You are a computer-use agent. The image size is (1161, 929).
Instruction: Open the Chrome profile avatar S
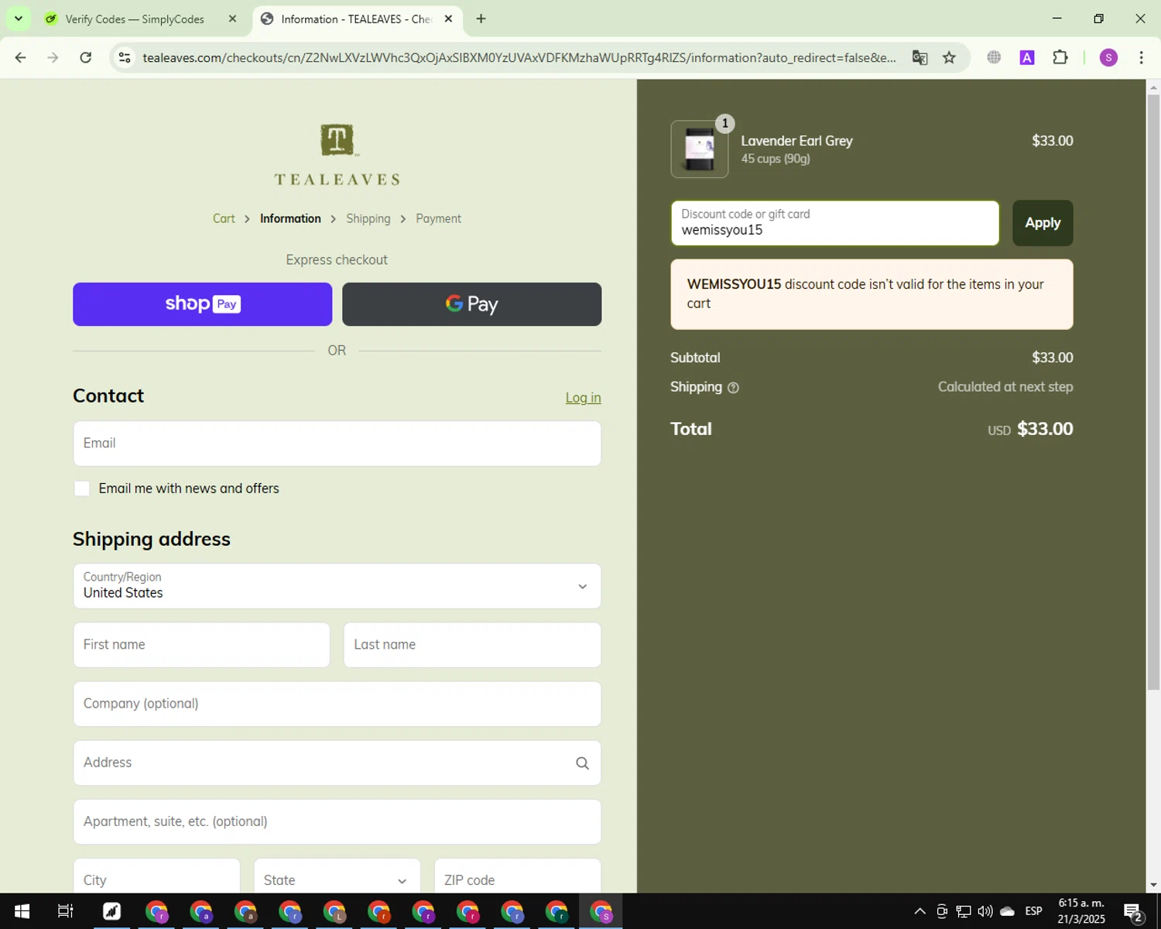point(1108,57)
